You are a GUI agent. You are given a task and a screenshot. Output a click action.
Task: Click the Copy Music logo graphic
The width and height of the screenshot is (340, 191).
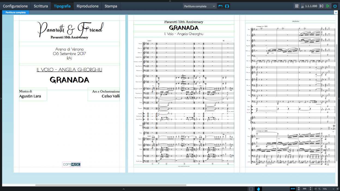(72, 164)
